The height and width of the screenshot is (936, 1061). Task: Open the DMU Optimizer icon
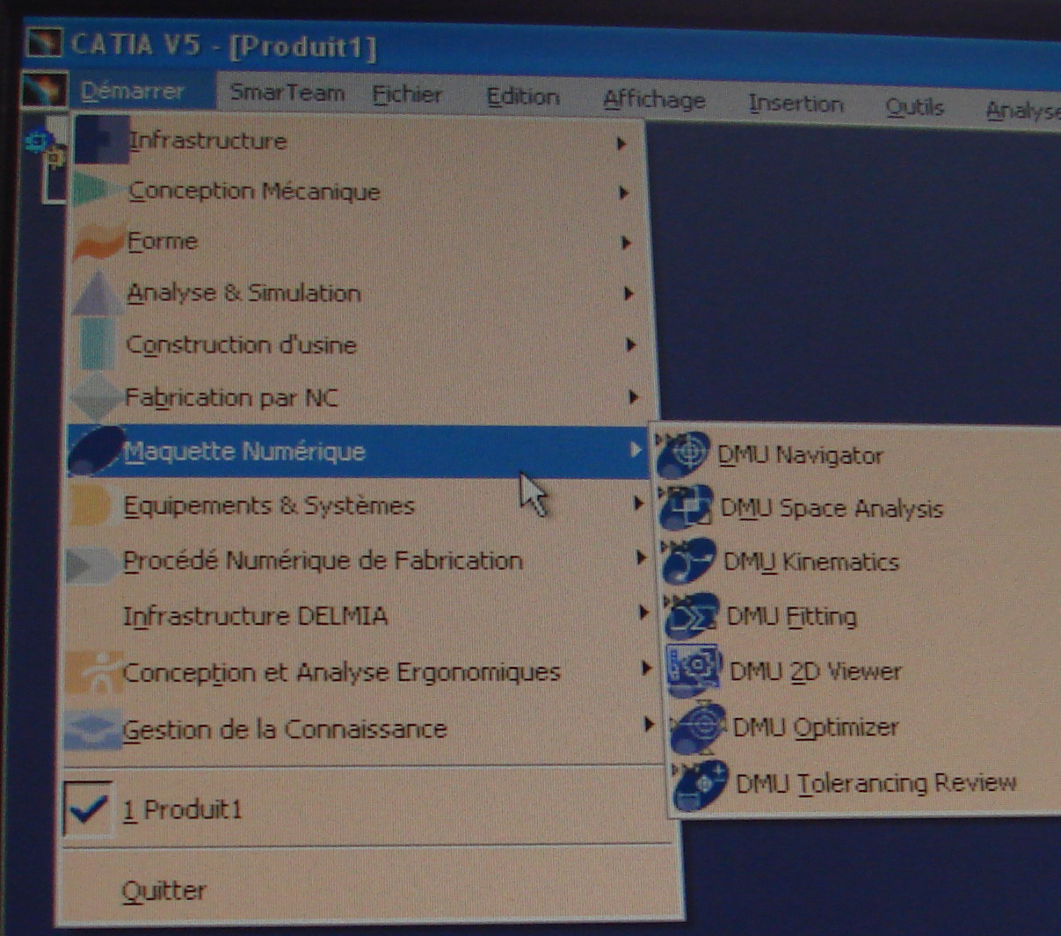(698, 727)
